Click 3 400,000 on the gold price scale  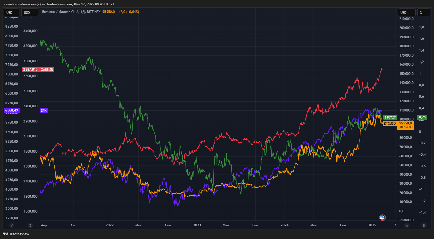[x=30, y=31]
